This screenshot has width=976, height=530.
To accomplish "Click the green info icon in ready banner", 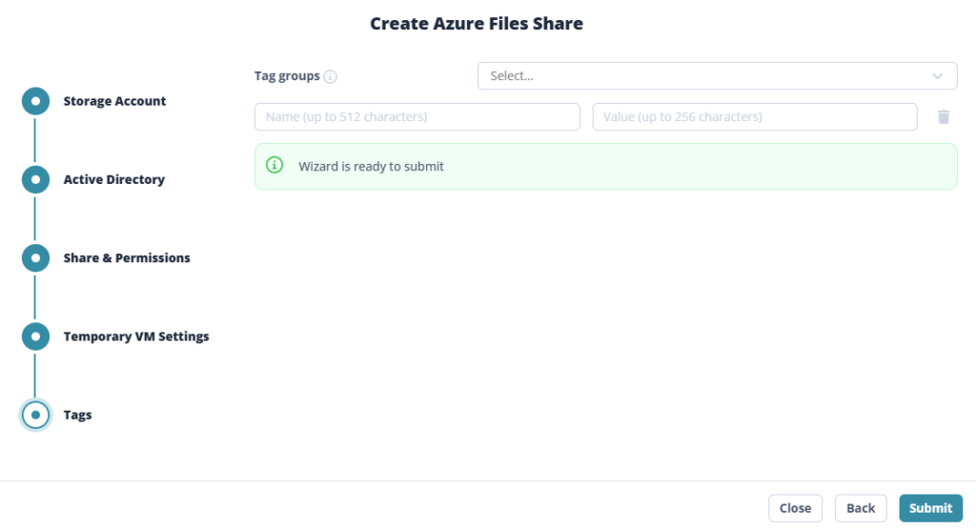I will (x=274, y=165).
